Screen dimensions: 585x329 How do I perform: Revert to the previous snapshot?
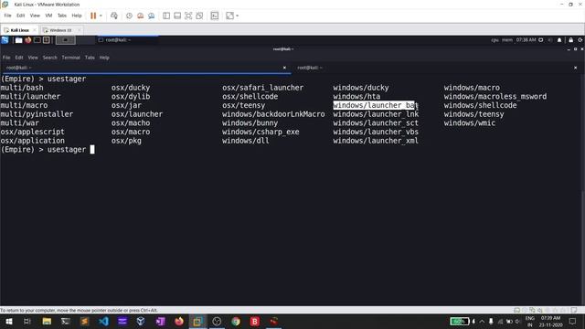140,16
